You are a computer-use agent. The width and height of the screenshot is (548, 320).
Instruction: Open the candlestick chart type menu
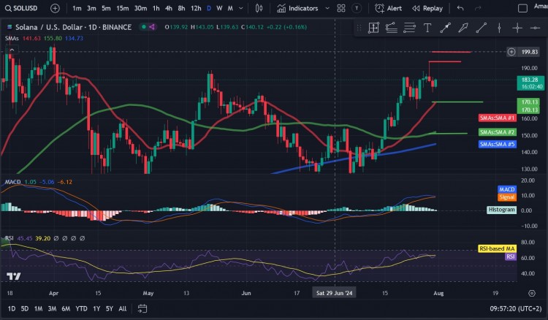[259, 8]
